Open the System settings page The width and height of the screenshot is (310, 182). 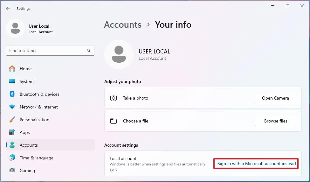(50, 81)
